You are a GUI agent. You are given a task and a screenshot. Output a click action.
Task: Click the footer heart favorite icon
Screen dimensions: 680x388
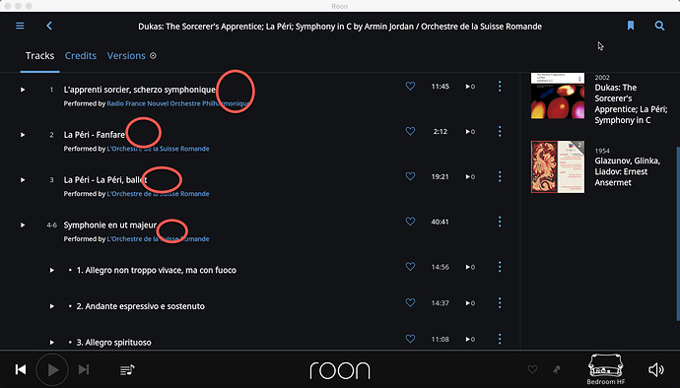(532, 369)
